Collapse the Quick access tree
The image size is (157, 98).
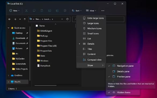(x=9, y=28)
